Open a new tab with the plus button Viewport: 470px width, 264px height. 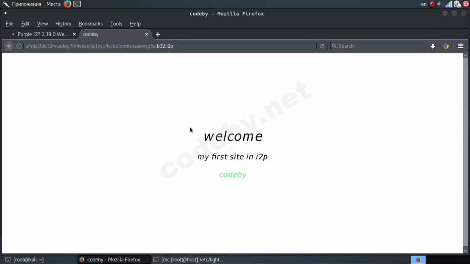coord(158,34)
